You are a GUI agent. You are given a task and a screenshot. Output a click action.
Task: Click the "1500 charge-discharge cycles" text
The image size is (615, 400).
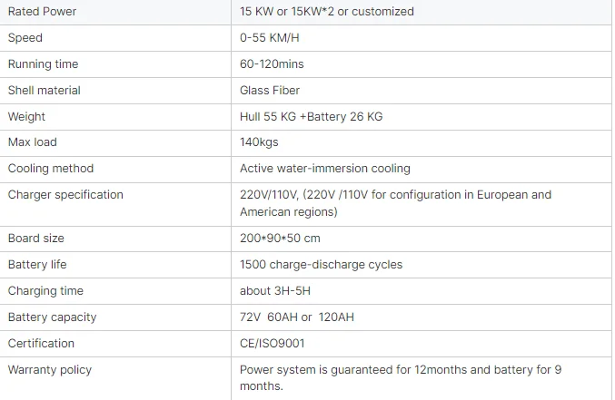pos(321,265)
